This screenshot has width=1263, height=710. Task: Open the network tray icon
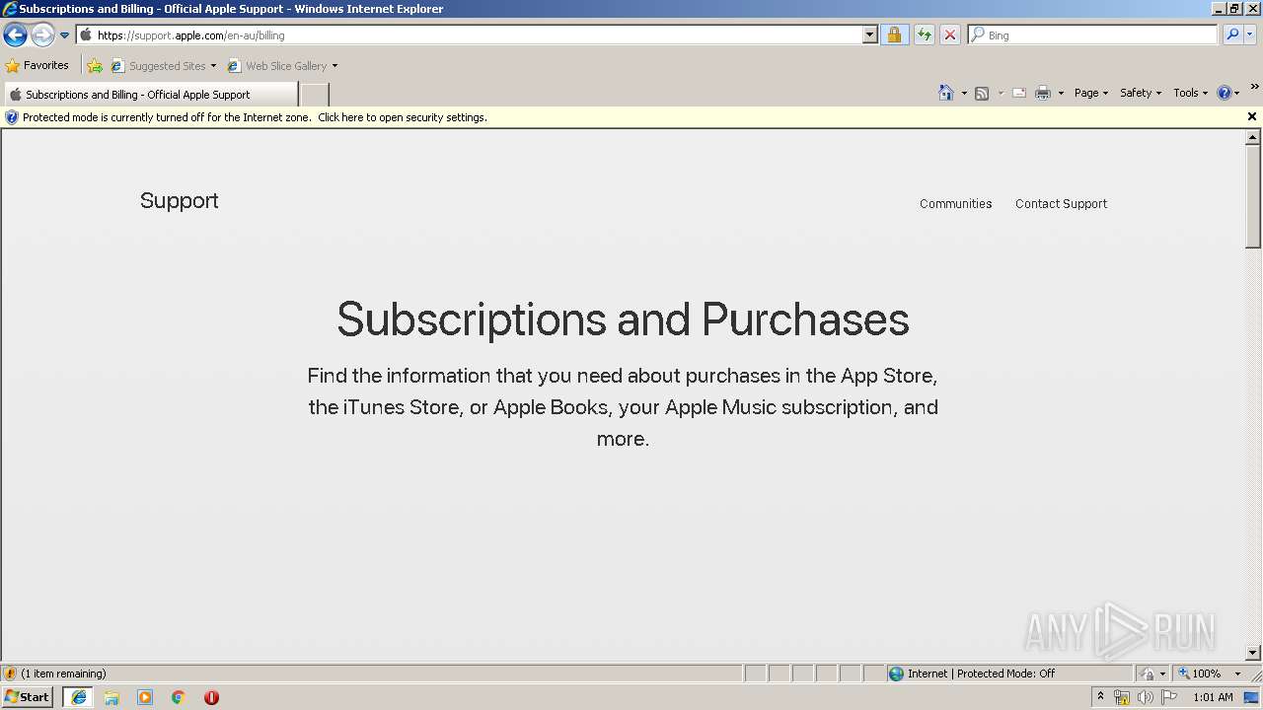click(x=1122, y=697)
